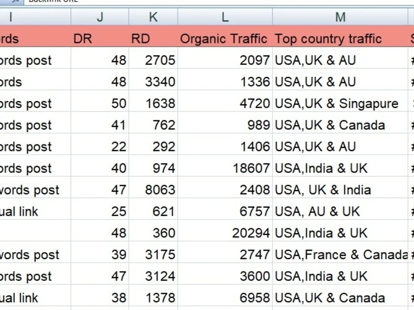The height and width of the screenshot is (310, 414).
Task: Click USA,India & UK in the 18607 row
Action: point(340,166)
